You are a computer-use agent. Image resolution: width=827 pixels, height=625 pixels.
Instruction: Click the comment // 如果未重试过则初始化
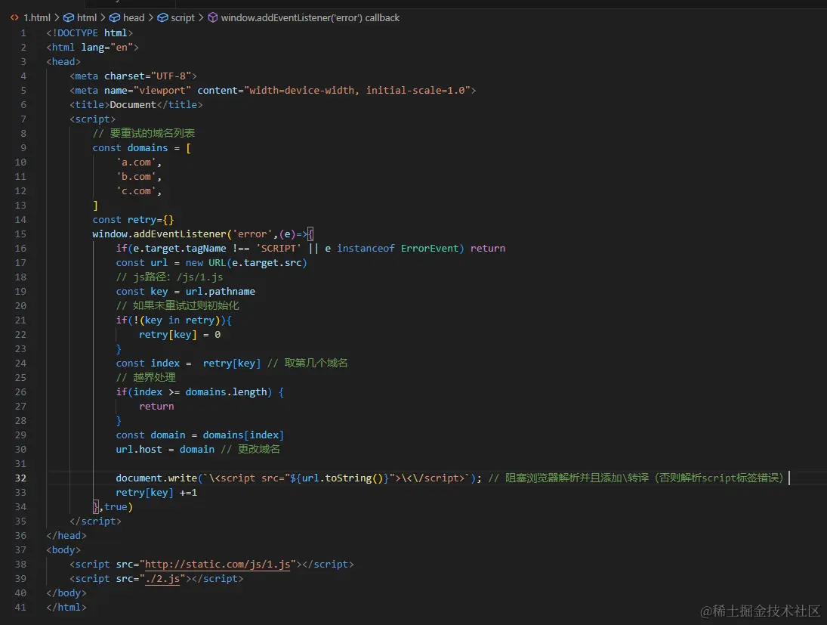177,306
